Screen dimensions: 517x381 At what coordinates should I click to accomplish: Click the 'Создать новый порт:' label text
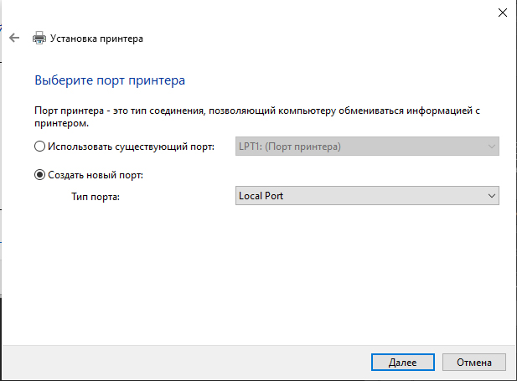[96, 175]
